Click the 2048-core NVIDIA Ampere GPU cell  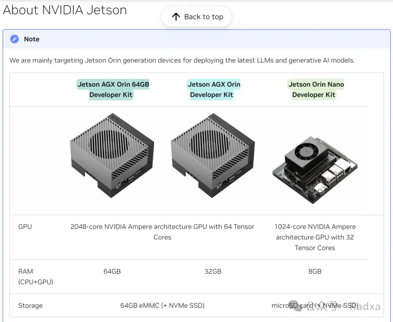pyautogui.click(x=162, y=232)
